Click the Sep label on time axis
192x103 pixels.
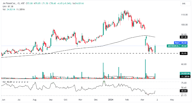[x=51, y=99]
